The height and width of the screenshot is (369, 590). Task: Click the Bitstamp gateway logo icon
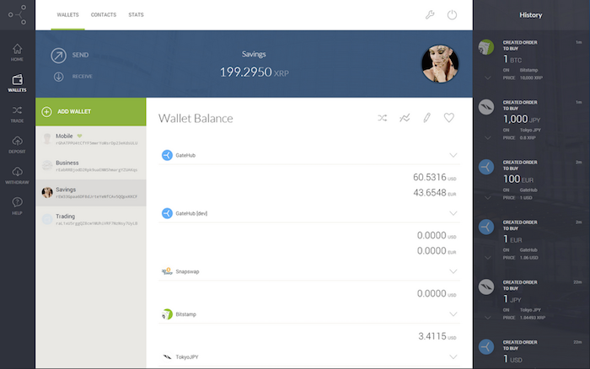click(167, 314)
